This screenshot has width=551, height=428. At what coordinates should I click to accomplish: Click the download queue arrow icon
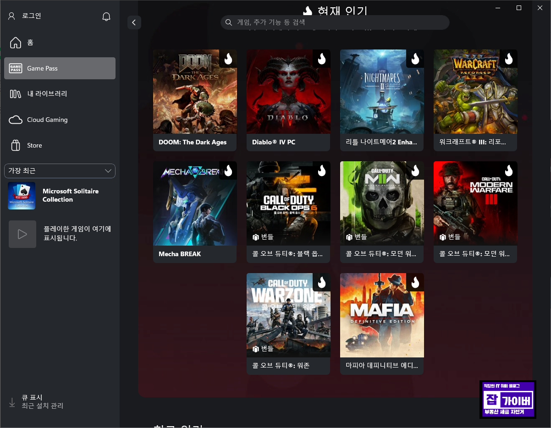click(x=12, y=402)
